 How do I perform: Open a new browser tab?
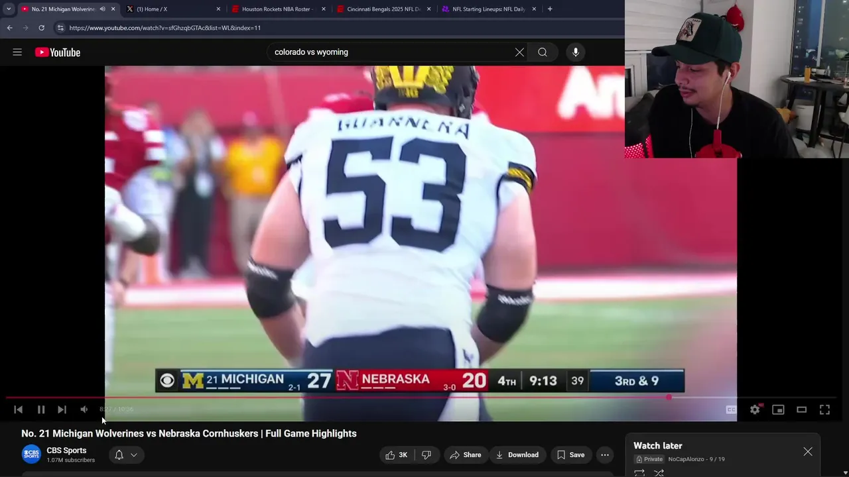click(x=550, y=9)
